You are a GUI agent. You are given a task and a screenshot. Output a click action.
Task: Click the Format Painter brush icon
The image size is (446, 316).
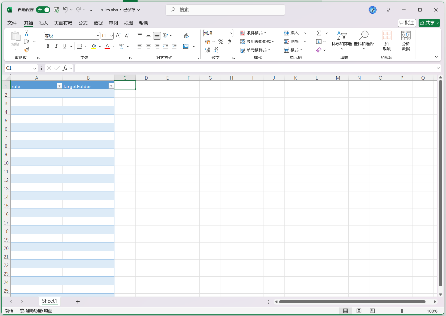(27, 50)
